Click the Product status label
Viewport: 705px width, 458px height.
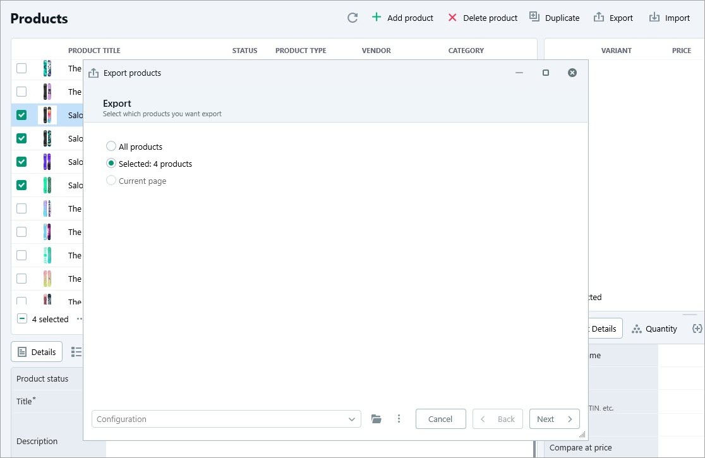[x=42, y=378]
